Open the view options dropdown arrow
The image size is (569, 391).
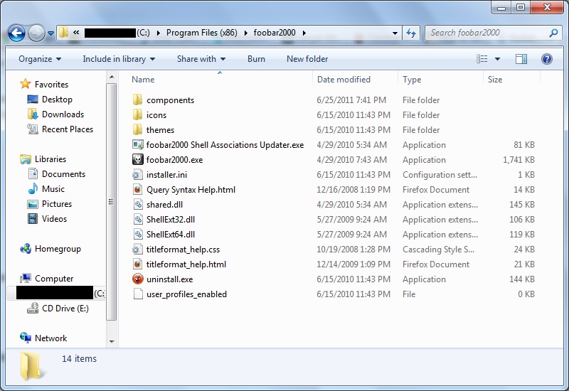click(497, 59)
